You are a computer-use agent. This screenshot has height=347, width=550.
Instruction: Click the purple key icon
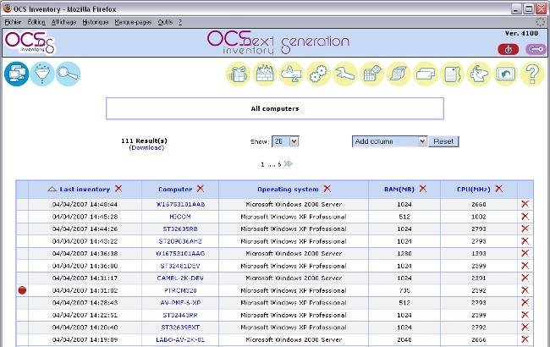pos(534,49)
